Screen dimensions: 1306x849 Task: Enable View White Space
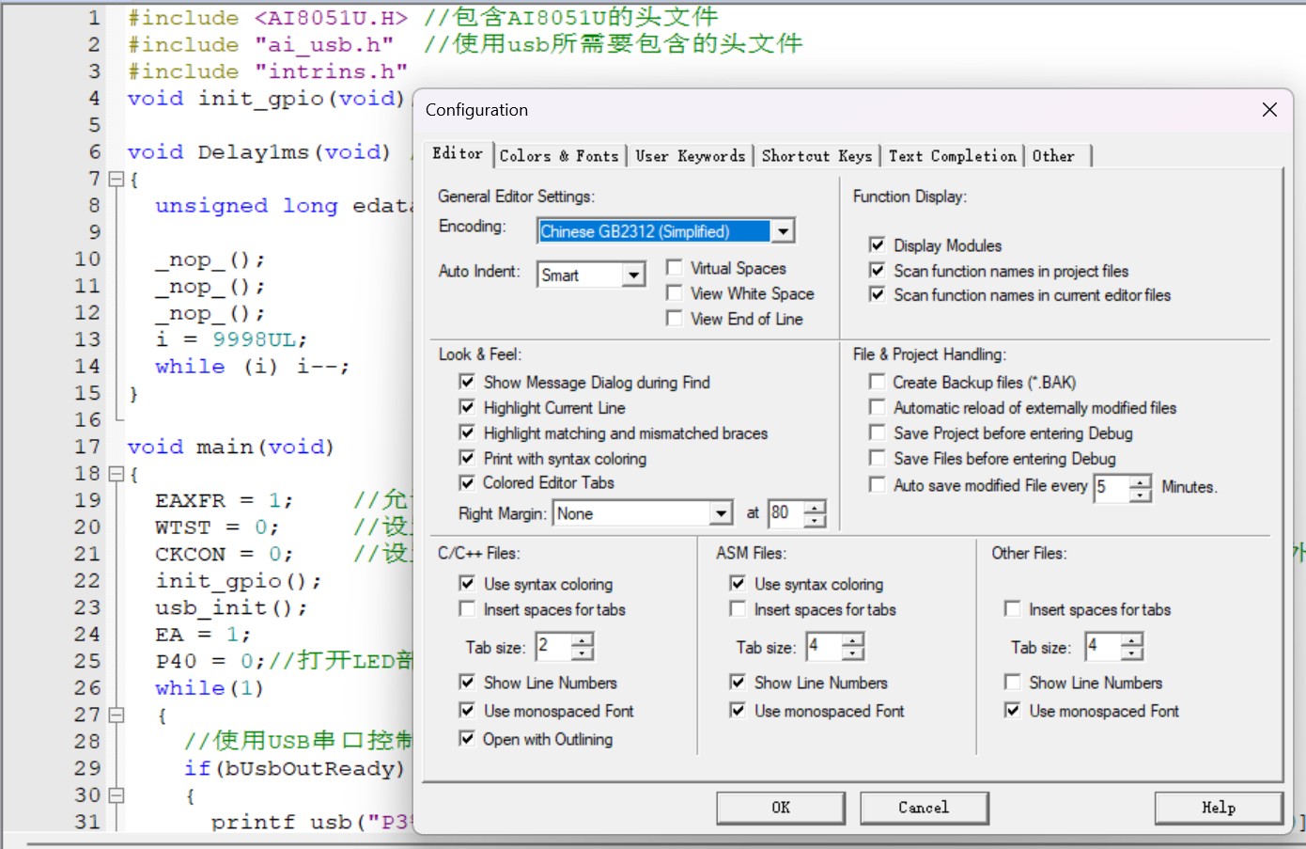click(x=674, y=293)
